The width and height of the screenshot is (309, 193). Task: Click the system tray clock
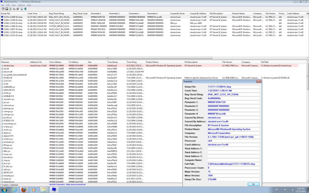pyautogui.click(x=301, y=190)
